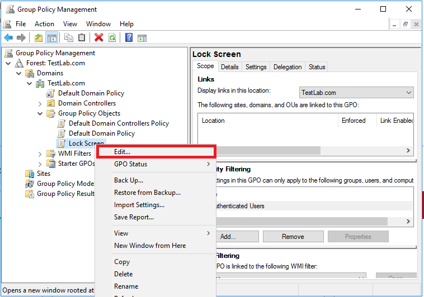Click the Copy toolbar icon
Image resolution: width=424 pixels, height=297 pixels.
[68, 37]
